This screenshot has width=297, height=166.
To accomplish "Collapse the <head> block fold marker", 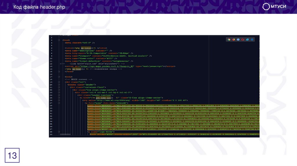I will pos(59,40).
